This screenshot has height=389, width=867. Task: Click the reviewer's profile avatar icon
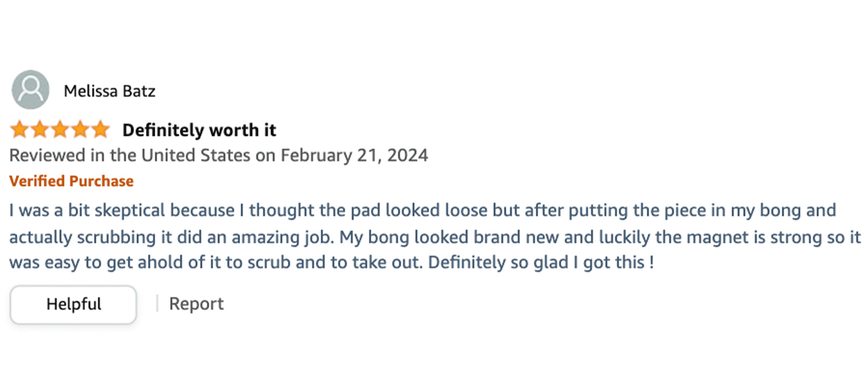(x=30, y=90)
